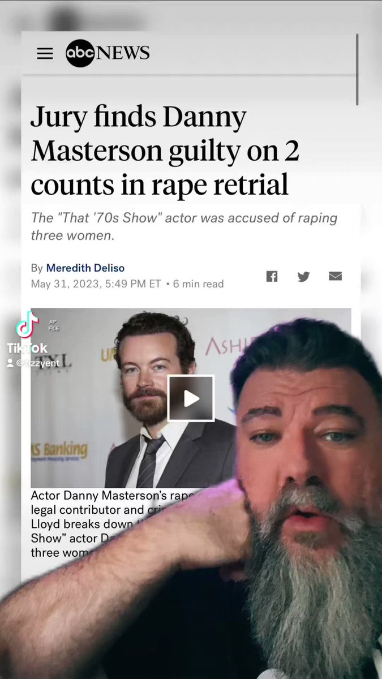Click the That '70s Show subtitle text

pos(184,226)
